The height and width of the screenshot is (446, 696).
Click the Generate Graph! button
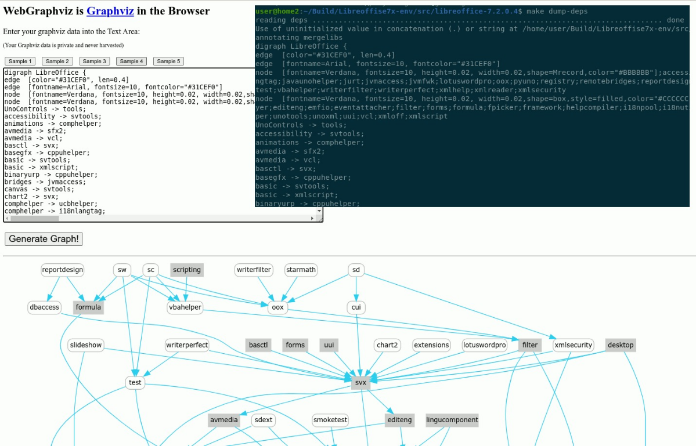tap(44, 239)
